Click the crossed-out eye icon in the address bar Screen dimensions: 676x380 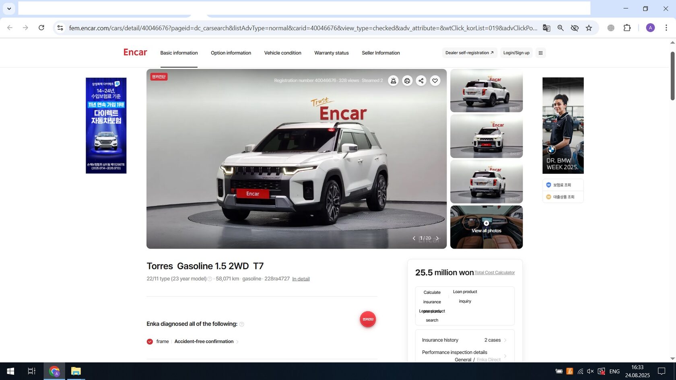575,28
